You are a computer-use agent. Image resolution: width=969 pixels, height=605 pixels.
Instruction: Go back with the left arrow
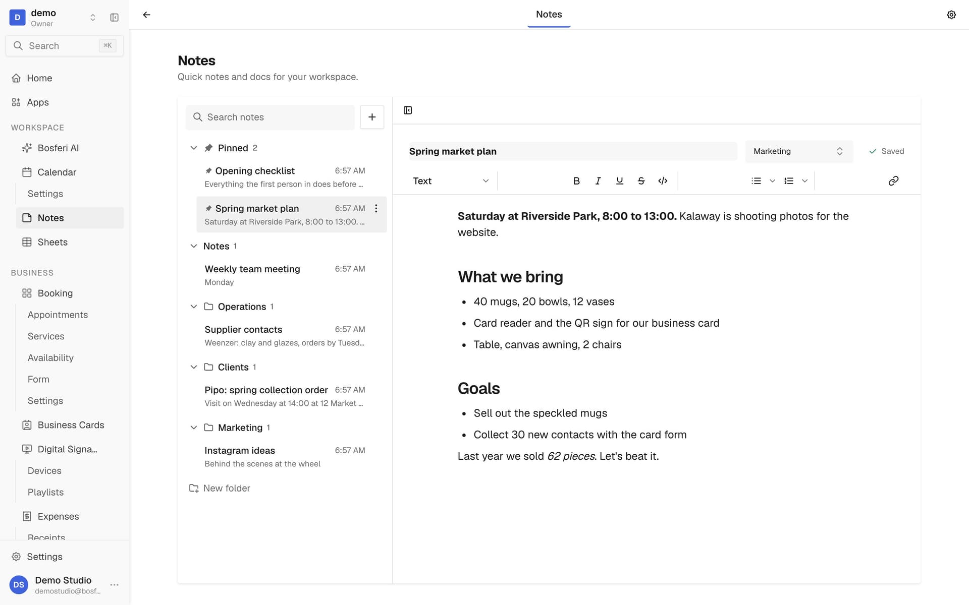point(146,15)
